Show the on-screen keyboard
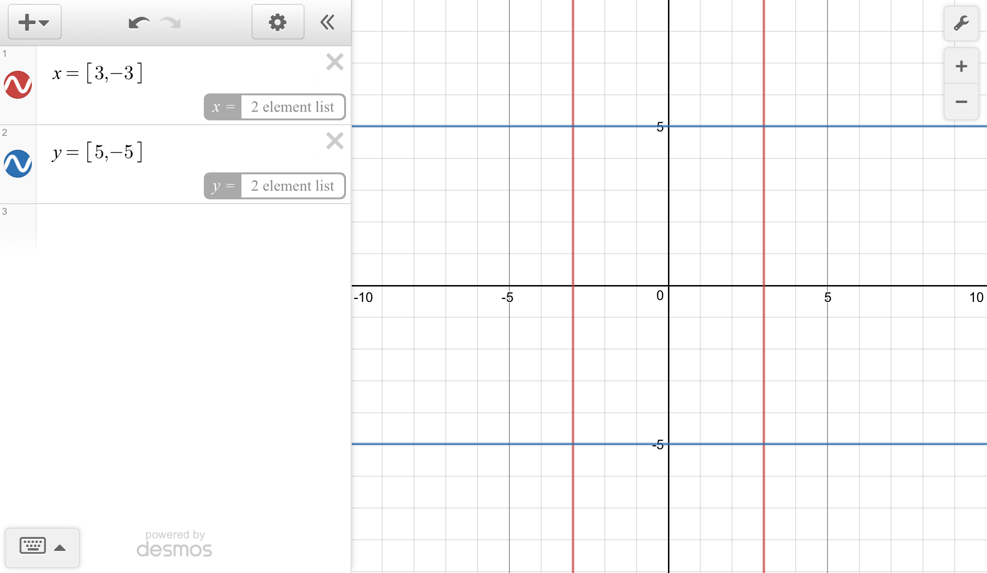Image resolution: width=987 pixels, height=573 pixels. (x=33, y=546)
